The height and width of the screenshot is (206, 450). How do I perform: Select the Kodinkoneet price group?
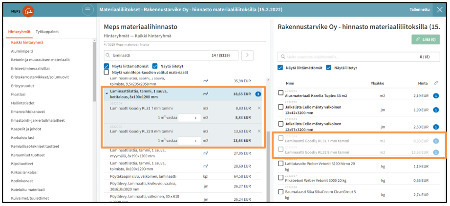[22, 181]
